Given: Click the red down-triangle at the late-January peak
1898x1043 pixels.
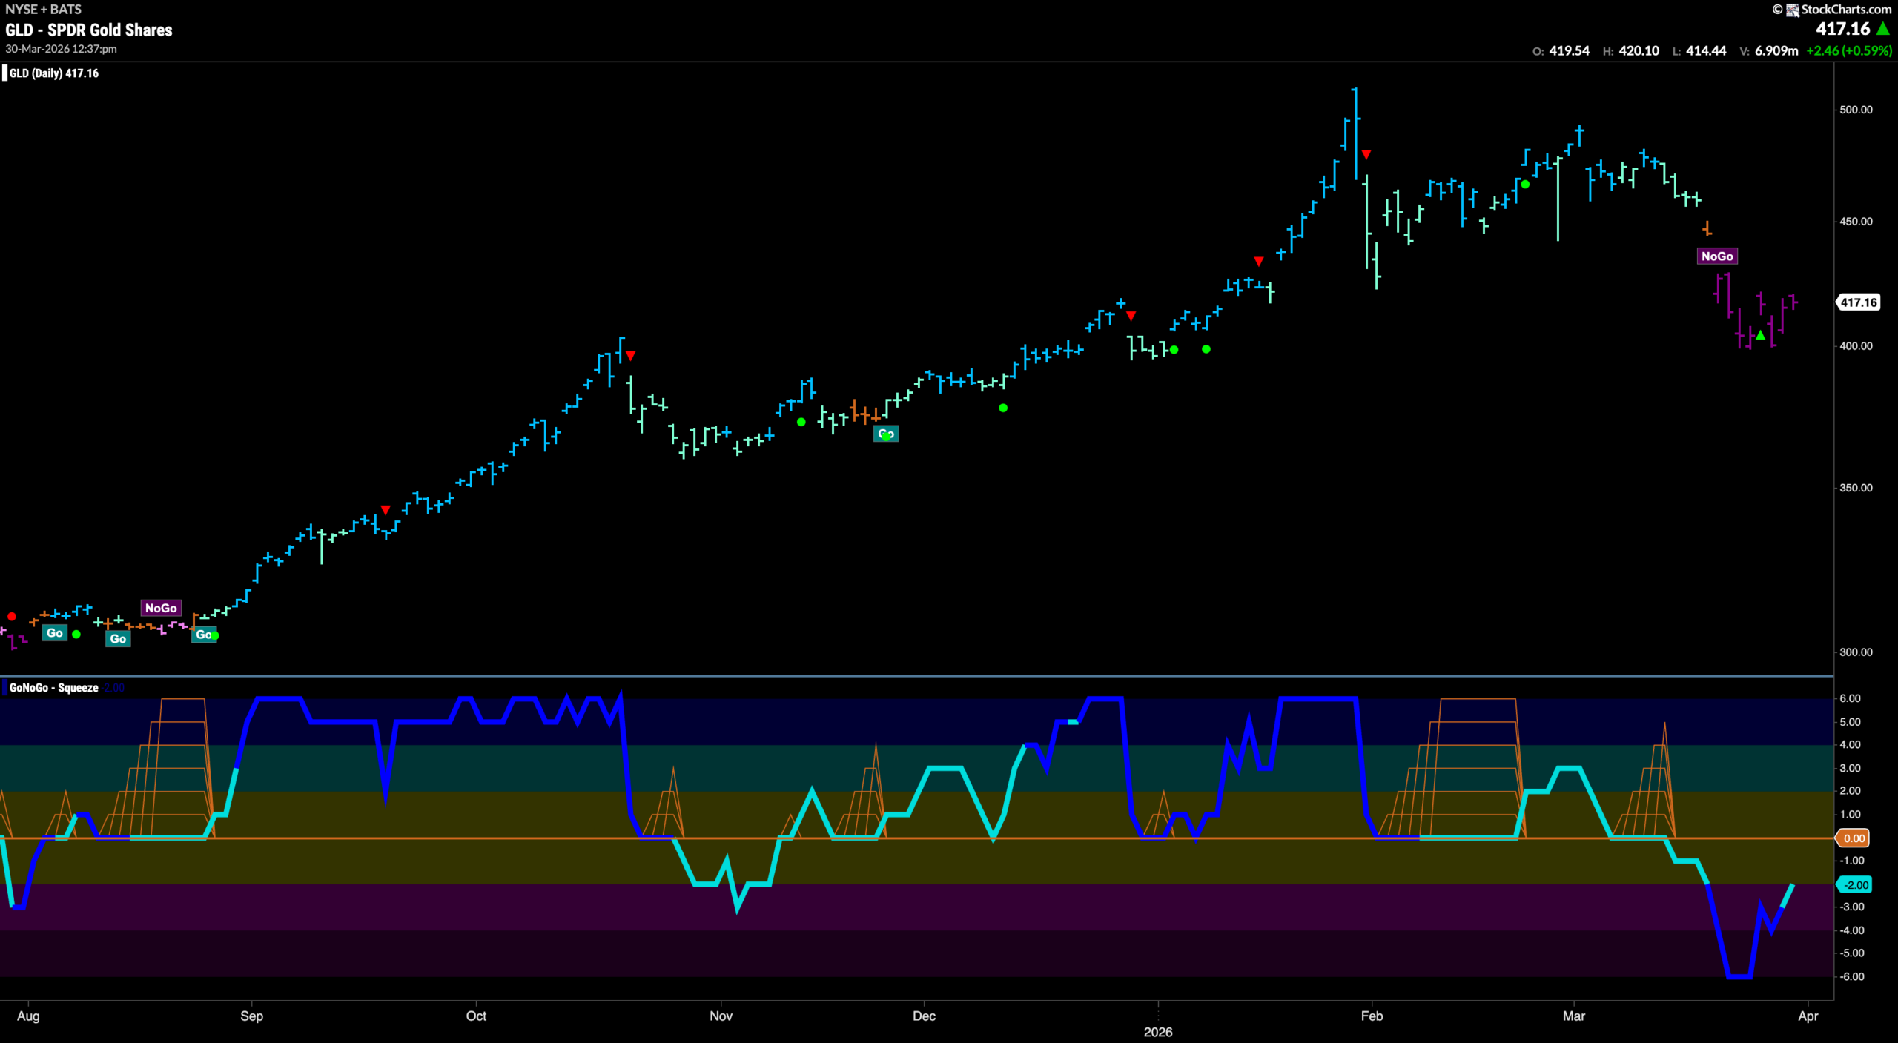Looking at the screenshot, I should [1366, 154].
